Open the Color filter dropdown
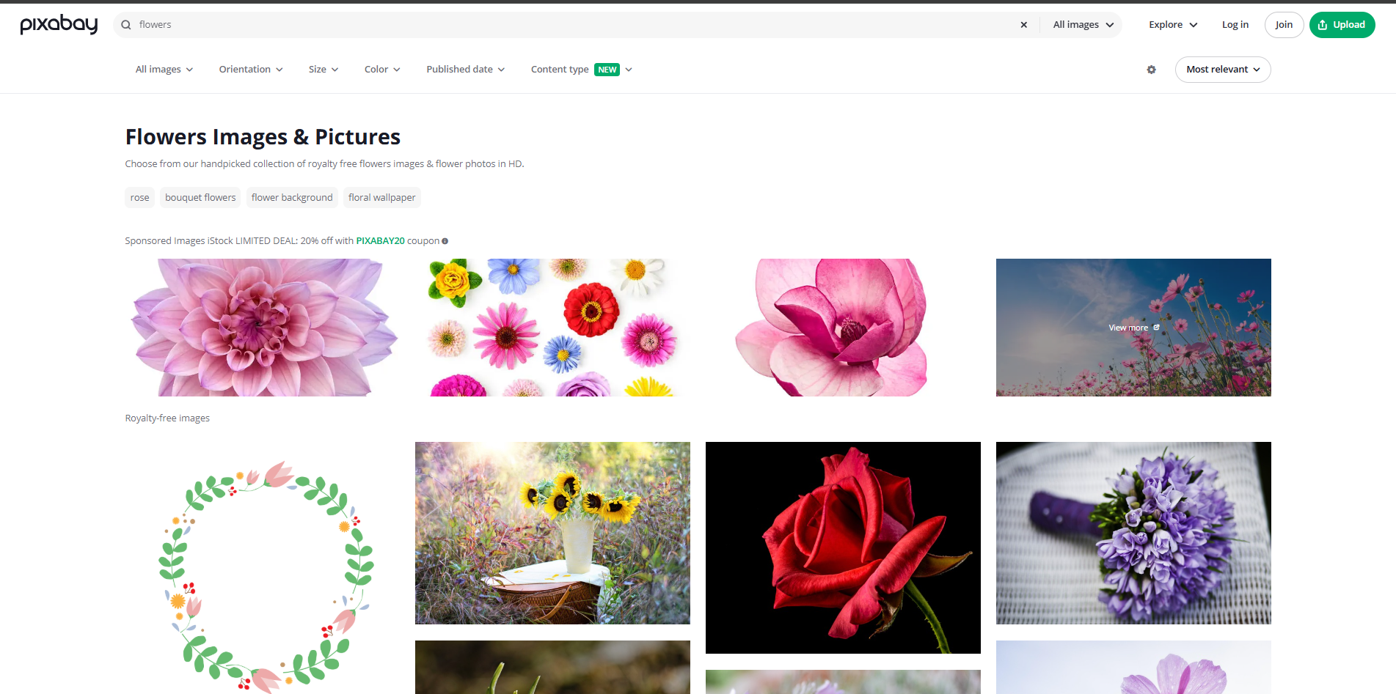Viewport: 1396px width, 694px height. (381, 69)
